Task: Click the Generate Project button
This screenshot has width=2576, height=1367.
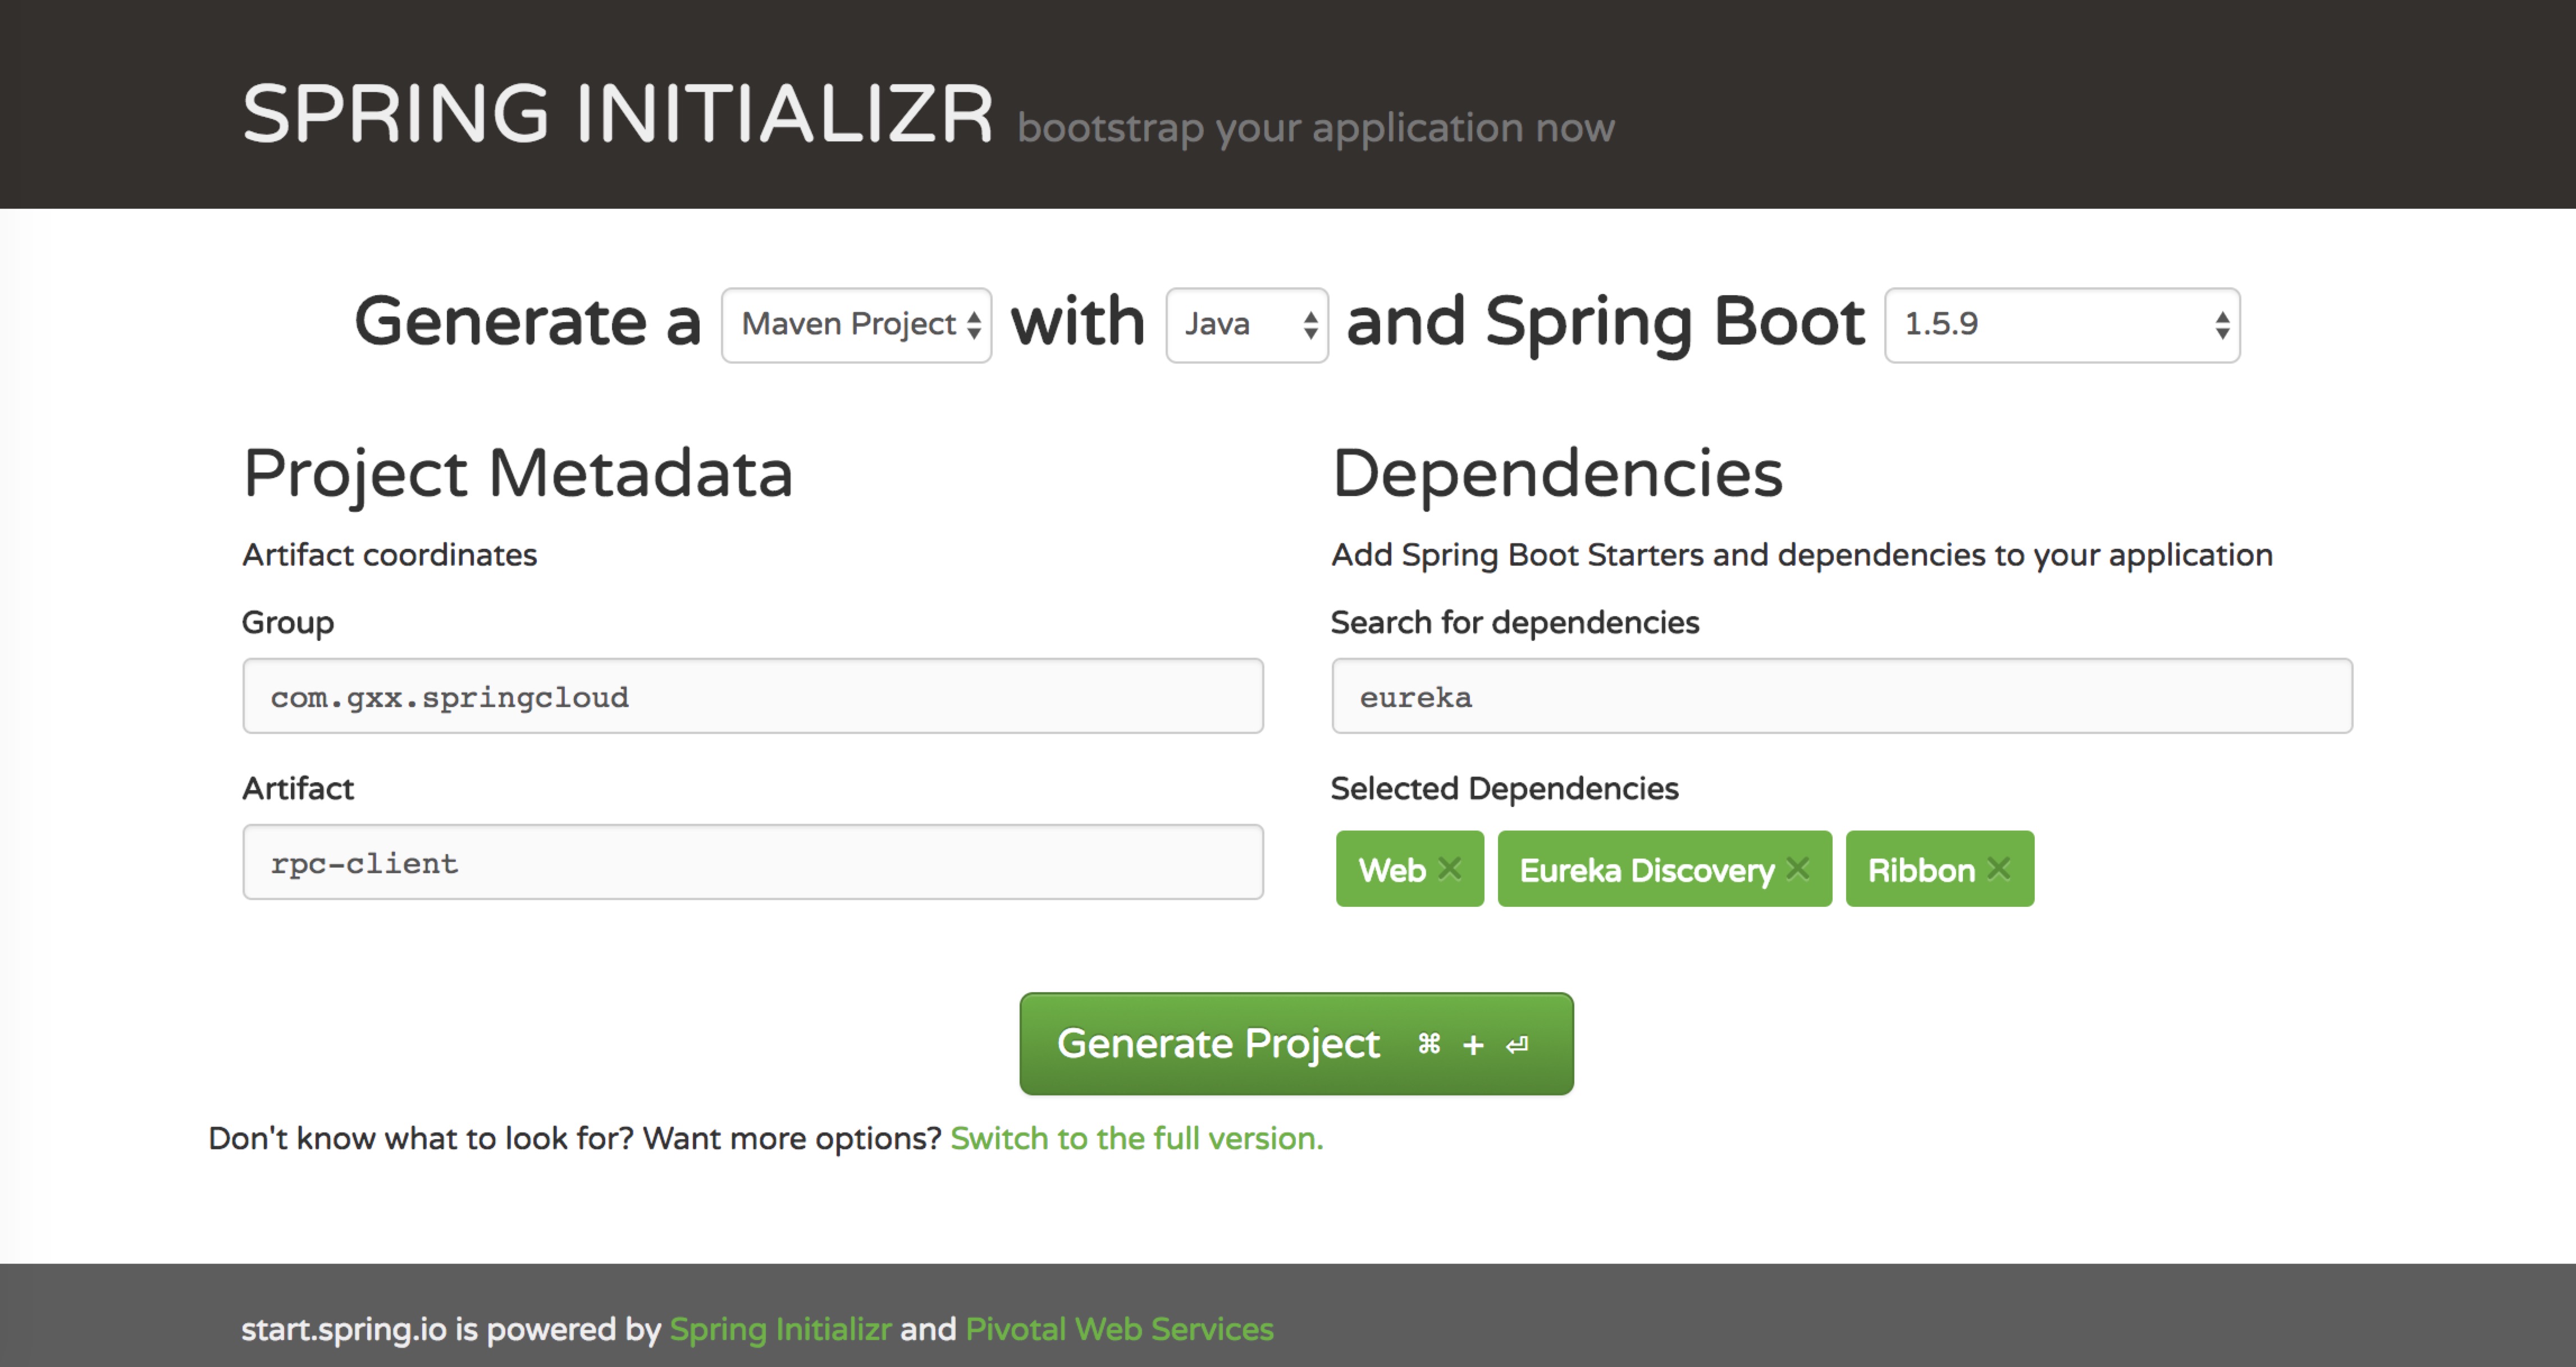Action: point(1296,1043)
